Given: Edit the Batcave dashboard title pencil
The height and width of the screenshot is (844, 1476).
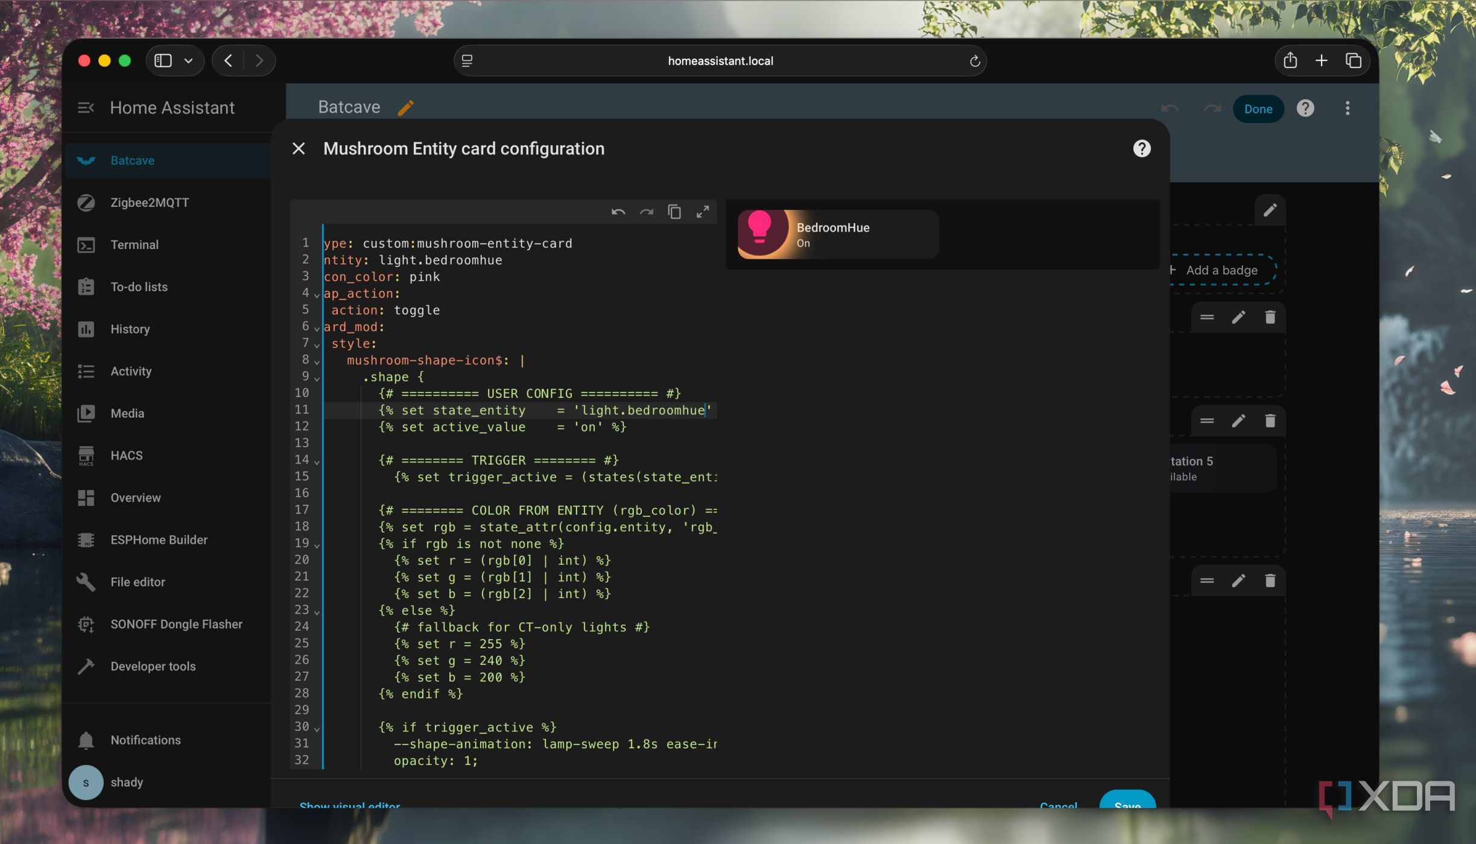Looking at the screenshot, I should pyautogui.click(x=405, y=108).
